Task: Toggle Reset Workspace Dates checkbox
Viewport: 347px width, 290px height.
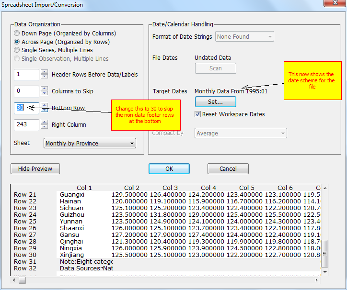Action: [x=197, y=114]
